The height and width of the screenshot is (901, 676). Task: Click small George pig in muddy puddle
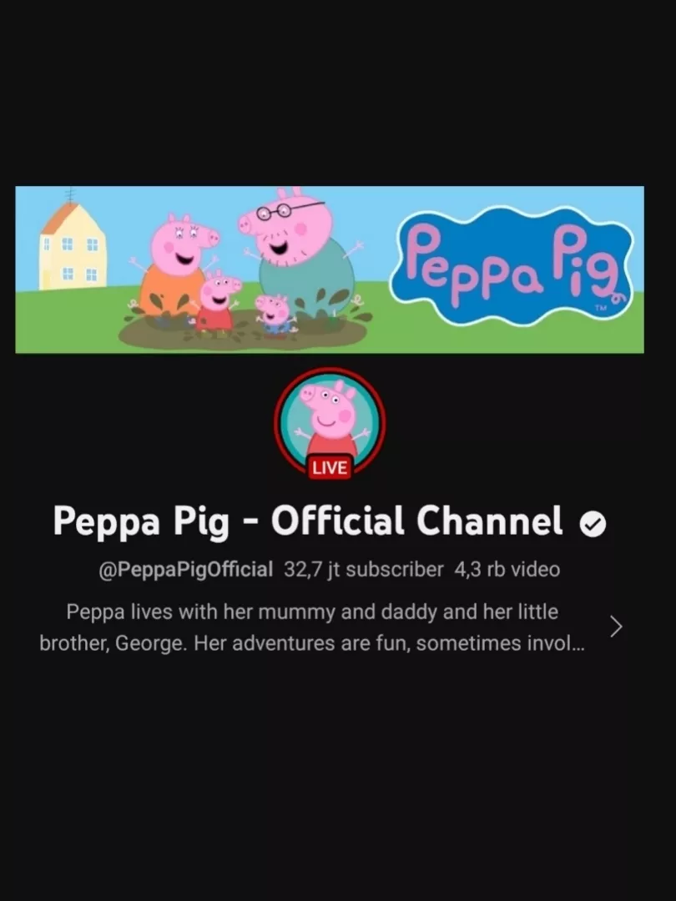(x=275, y=315)
